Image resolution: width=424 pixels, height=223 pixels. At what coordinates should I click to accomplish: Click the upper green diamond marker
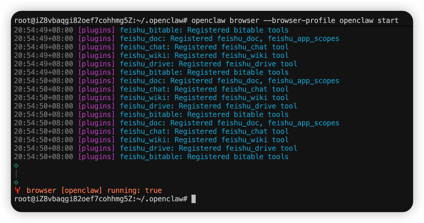pyautogui.click(x=16, y=165)
